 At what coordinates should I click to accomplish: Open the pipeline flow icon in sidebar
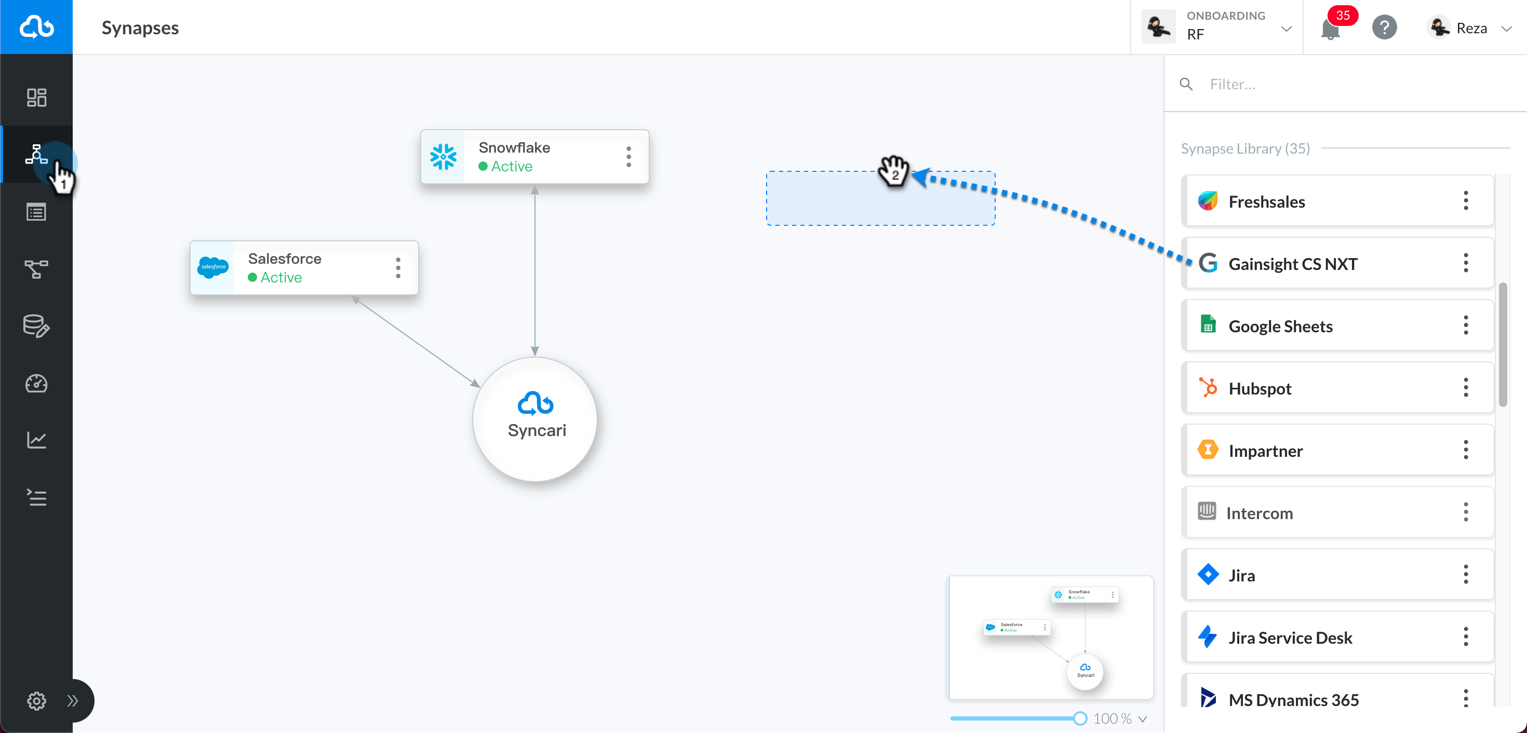coord(36,269)
